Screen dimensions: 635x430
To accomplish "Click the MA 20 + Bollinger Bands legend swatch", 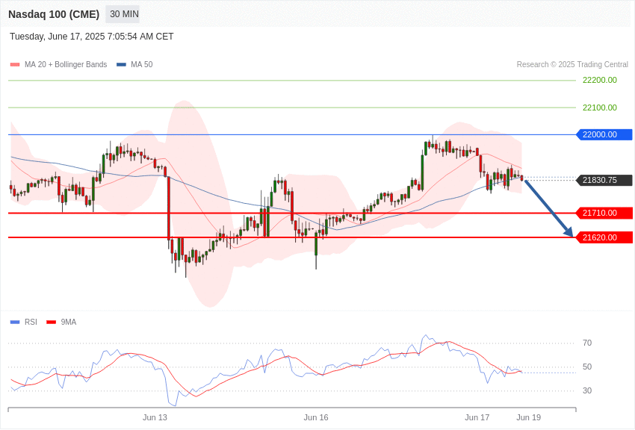I will (15, 65).
